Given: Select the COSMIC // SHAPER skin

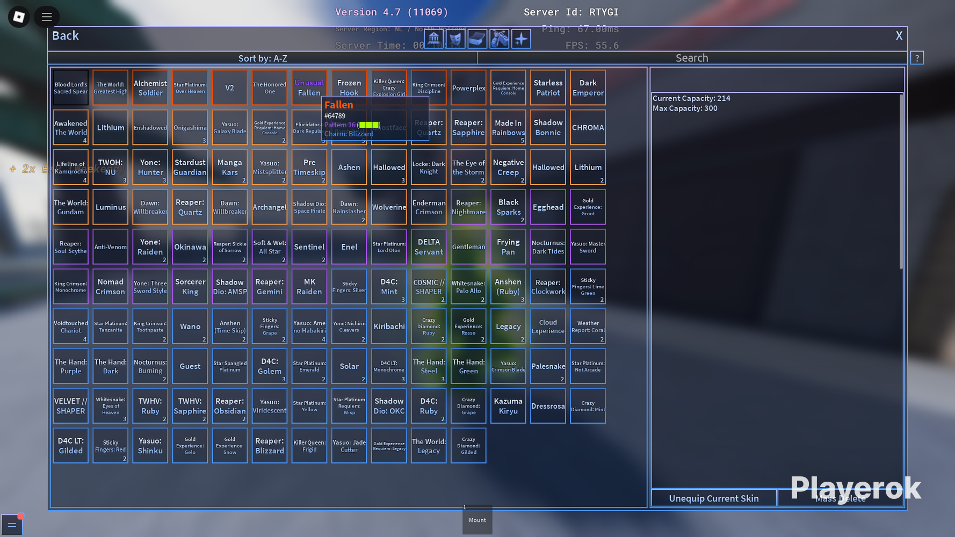Looking at the screenshot, I should (429, 286).
